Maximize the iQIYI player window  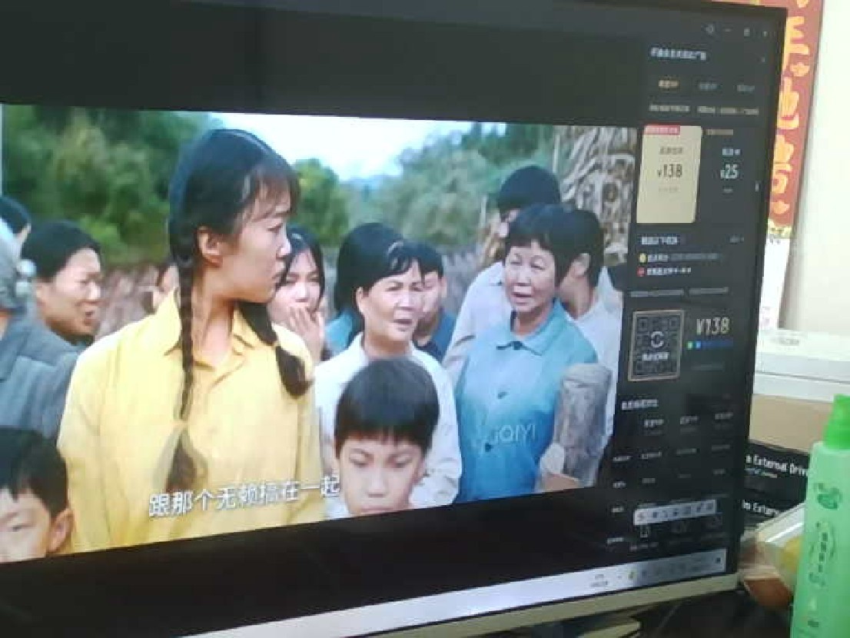[x=747, y=32]
